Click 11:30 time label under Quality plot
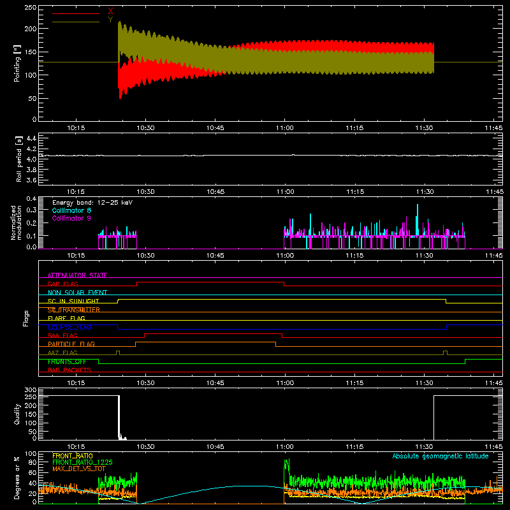Image resolution: width=510 pixels, height=510 pixels. click(424, 447)
